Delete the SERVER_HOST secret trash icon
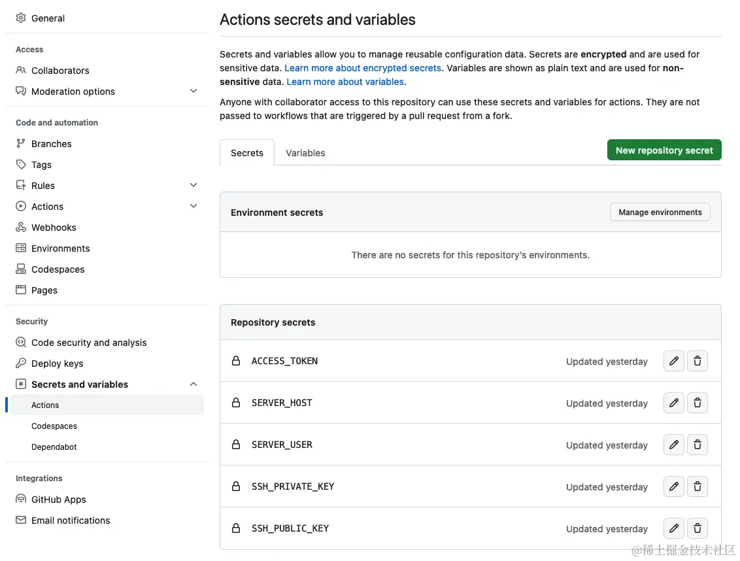Image resolution: width=740 pixels, height=561 pixels. coord(698,403)
